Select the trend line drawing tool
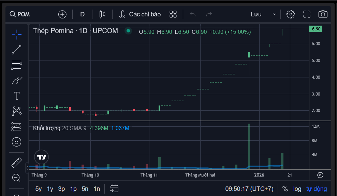 [x=16, y=50]
